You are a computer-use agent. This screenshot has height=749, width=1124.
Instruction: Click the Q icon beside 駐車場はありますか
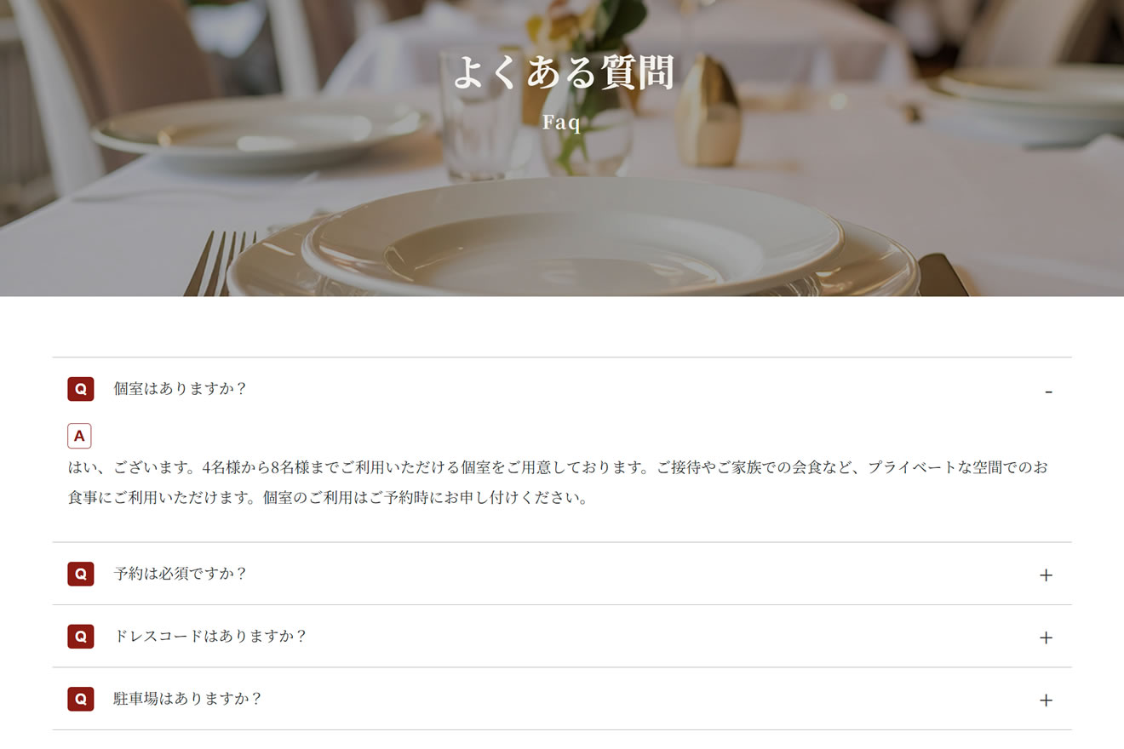click(x=81, y=699)
